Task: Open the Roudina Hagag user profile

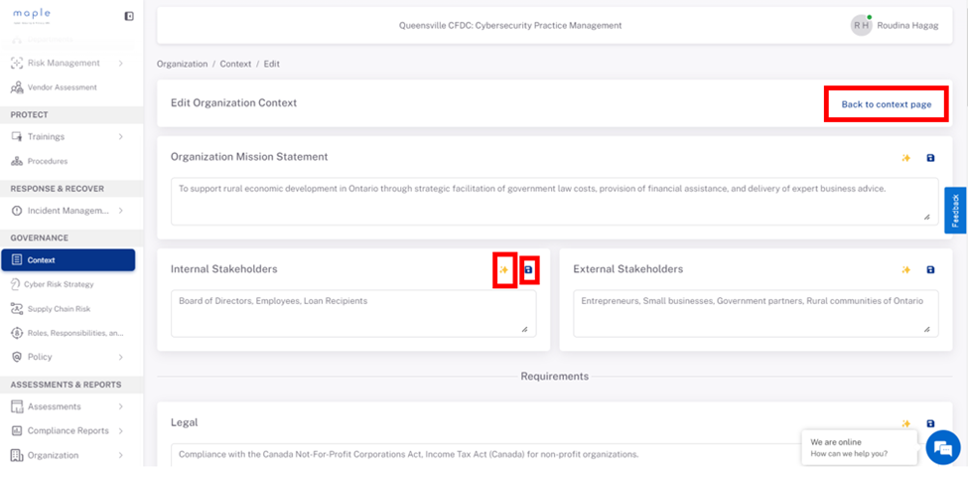Action: [x=894, y=25]
